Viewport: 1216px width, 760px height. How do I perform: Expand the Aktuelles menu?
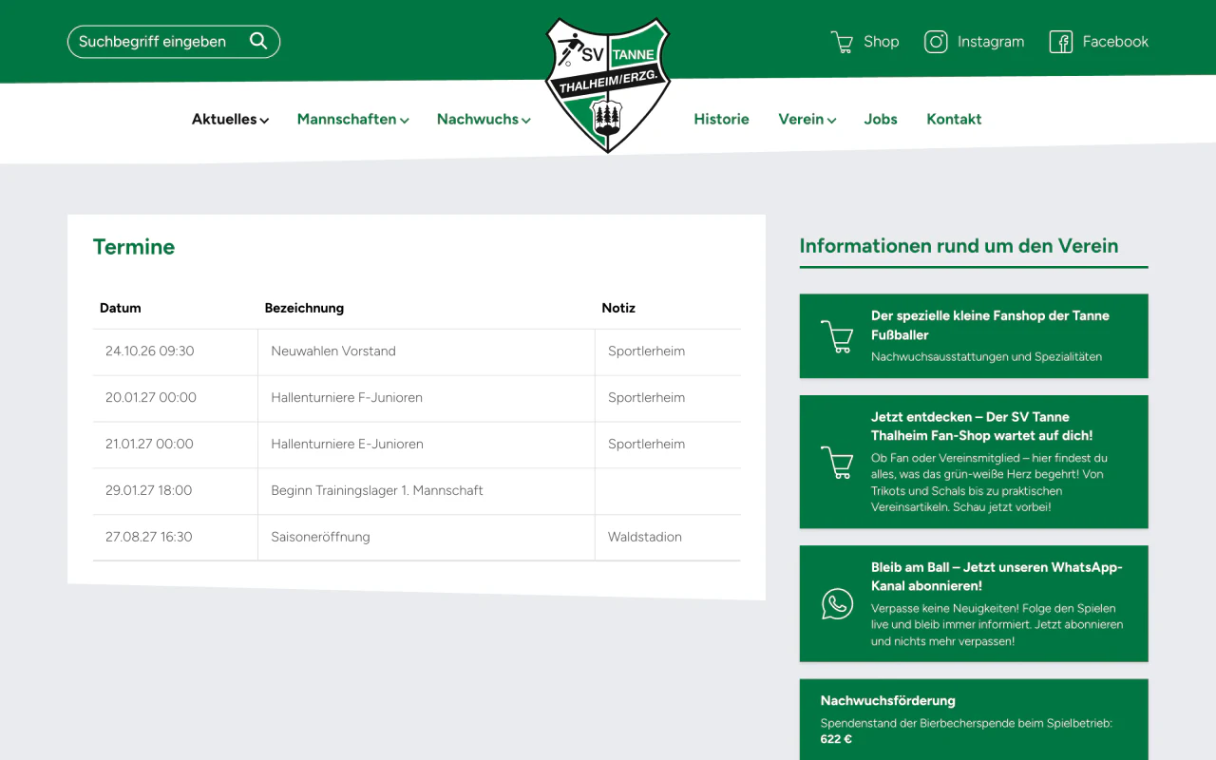point(231,119)
